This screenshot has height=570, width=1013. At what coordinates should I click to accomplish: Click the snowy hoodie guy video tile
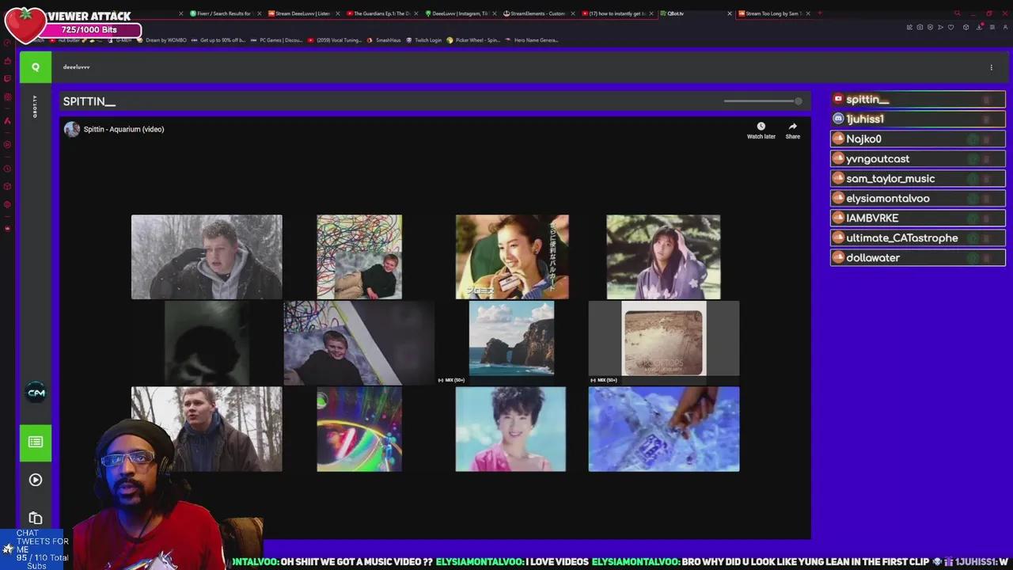tap(207, 256)
